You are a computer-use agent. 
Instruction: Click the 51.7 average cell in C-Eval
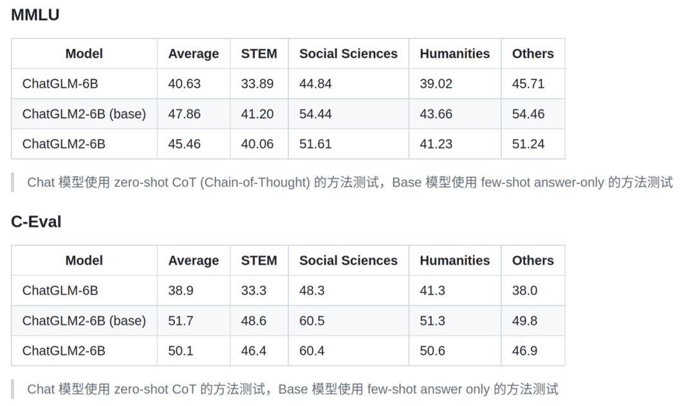point(194,320)
